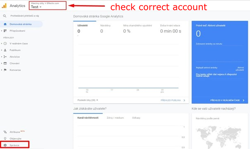Open the Objevujte sidebar item
This screenshot has width=250, height=149.
(x=15, y=139)
